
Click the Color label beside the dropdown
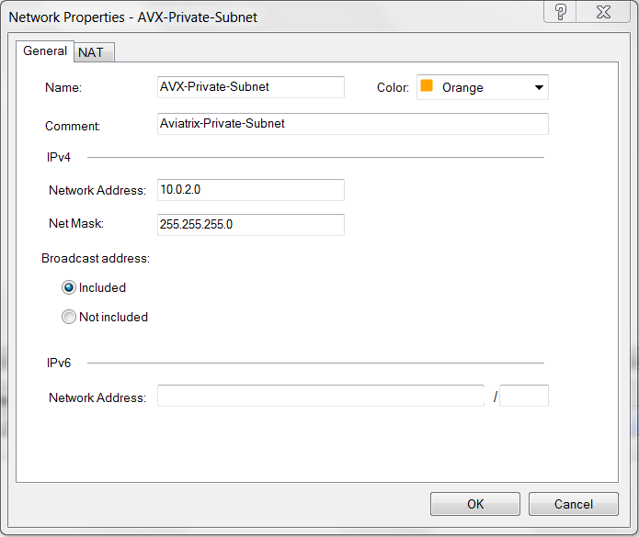[393, 88]
